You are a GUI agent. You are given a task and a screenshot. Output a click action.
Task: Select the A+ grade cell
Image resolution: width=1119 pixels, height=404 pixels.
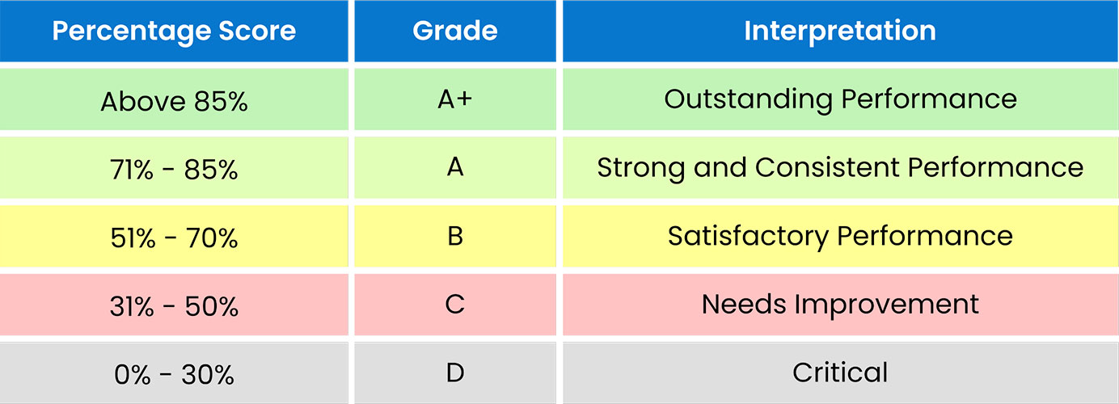click(455, 99)
